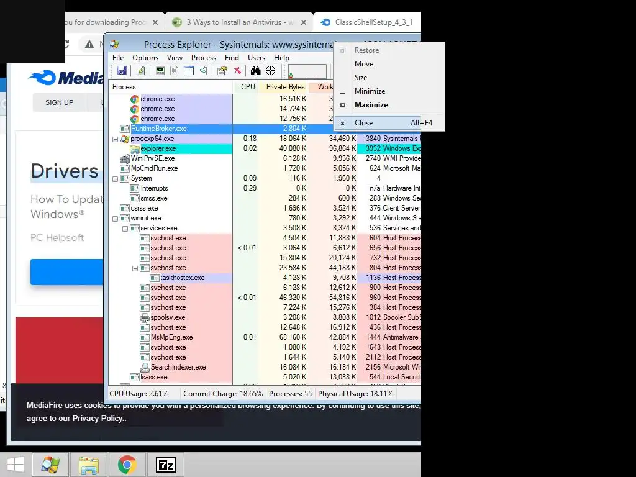This screenshot has width=636, height=477.
Task: Collapse the services.exe tree node
Action: (x=125, y=229)
